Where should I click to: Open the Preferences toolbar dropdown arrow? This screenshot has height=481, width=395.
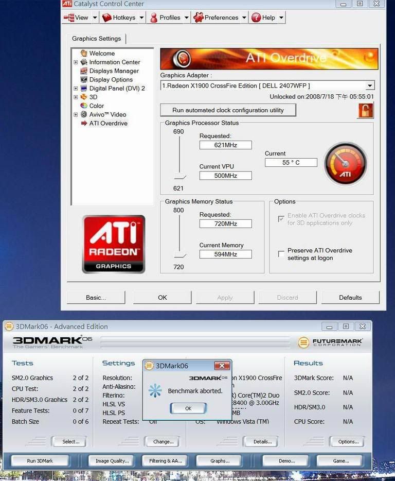243,18
